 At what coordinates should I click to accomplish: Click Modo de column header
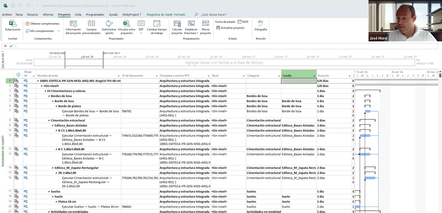[x=30, y=74]
